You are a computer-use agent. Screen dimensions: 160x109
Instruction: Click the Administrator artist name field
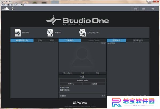pos(67,73)
